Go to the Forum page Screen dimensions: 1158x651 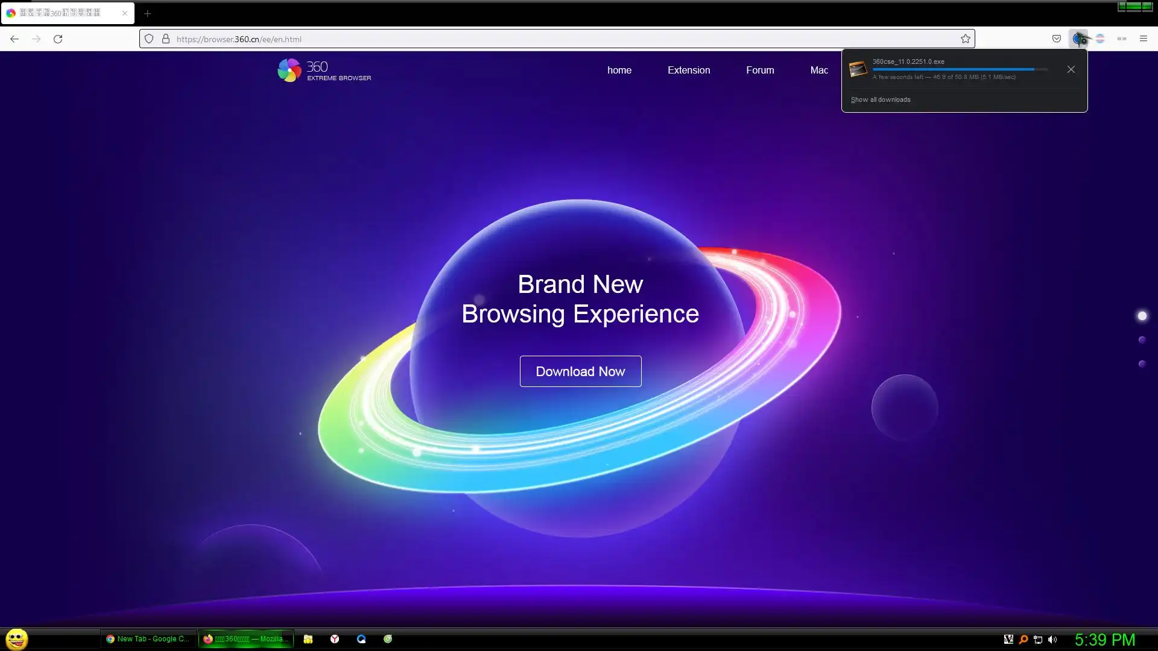tap(759, 70)
